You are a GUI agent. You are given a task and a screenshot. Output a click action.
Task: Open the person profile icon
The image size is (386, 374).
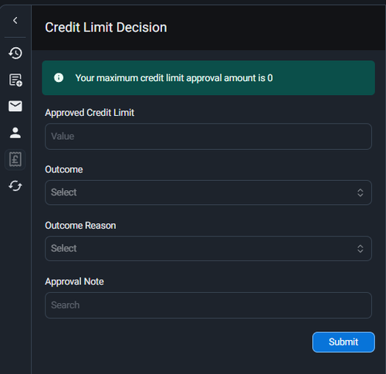click(15, 133)
